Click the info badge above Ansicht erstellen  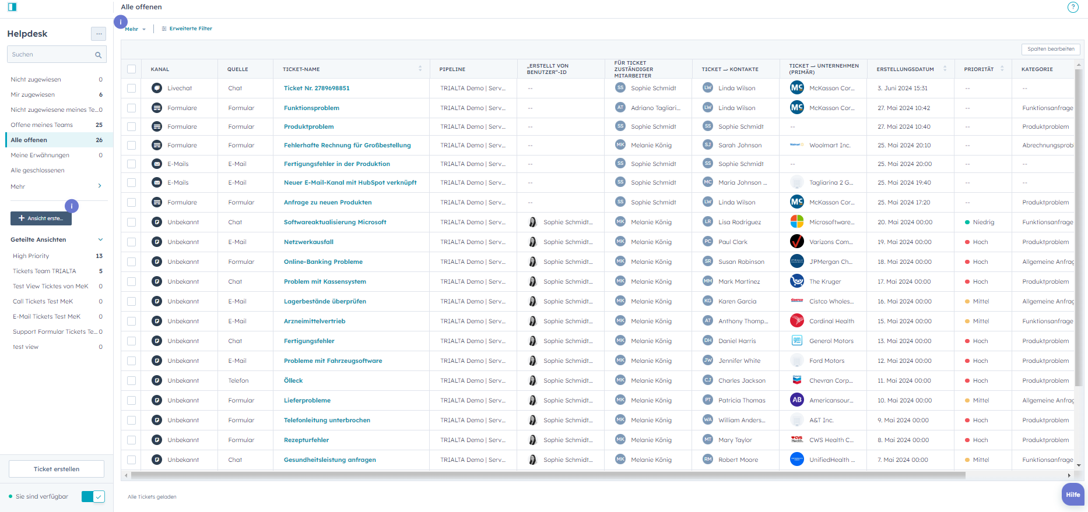click(72, 206)
